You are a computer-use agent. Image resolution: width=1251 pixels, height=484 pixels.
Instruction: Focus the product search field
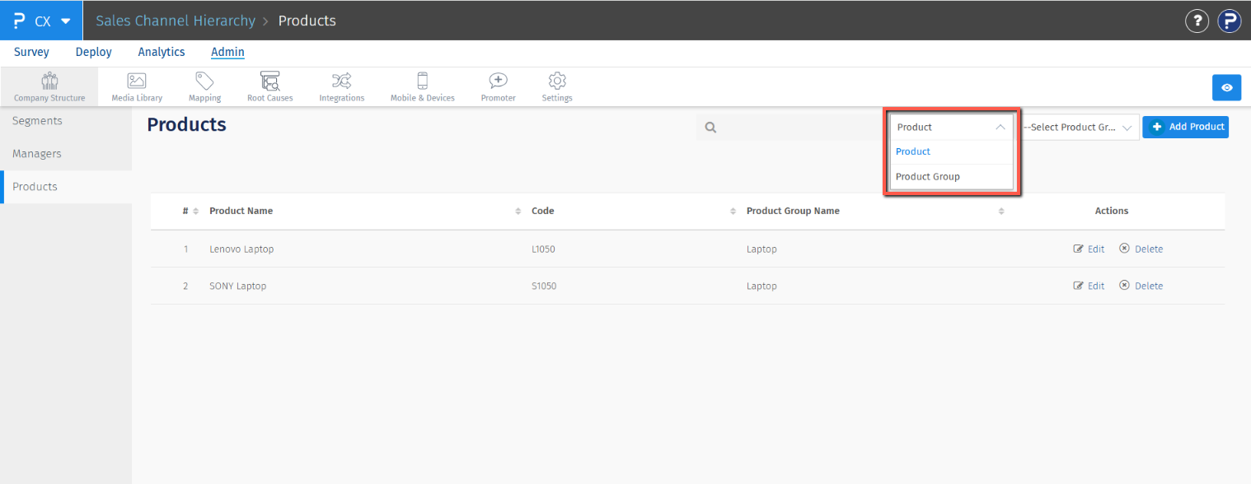click(x=791, y=128)
